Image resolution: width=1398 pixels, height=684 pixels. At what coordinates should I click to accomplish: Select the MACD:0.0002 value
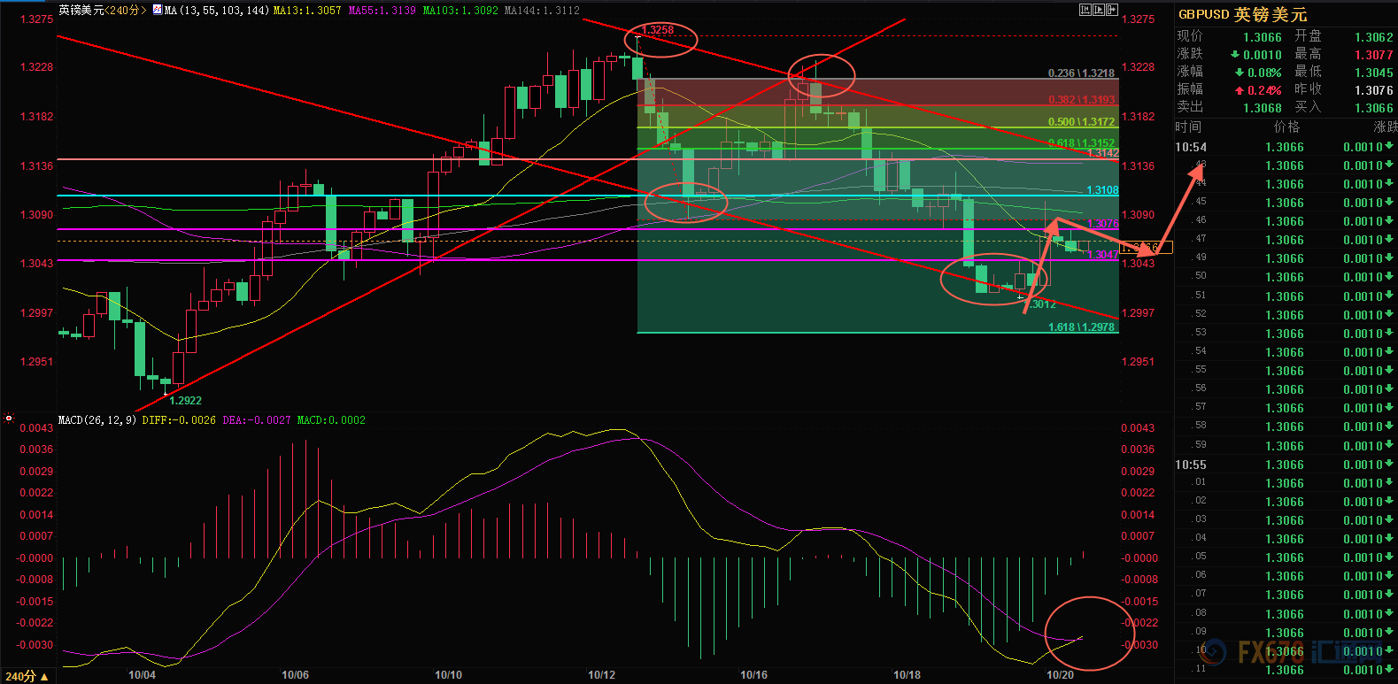click(331, 420)
